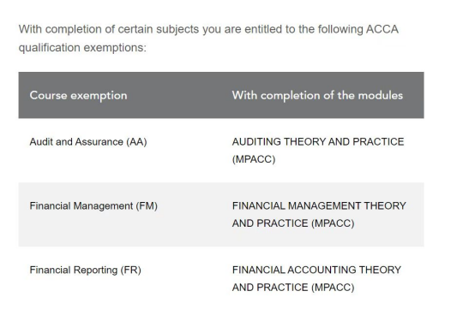Click the gray table header bar
Screen dimensions: 475x315
tap(221, 95)
